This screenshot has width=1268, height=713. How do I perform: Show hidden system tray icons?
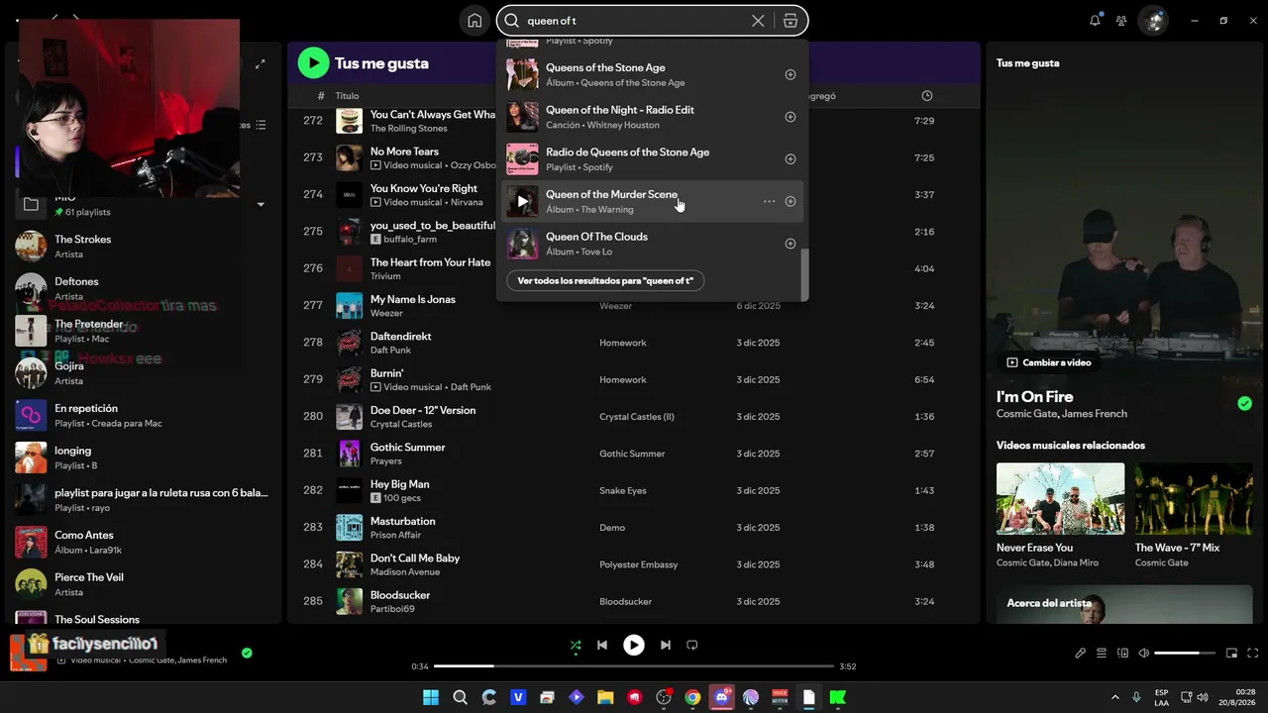point(1115,697)
